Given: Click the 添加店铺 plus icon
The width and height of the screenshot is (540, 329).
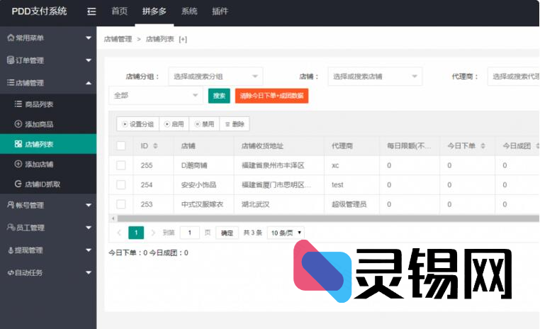Looking at the screenshot, I should [18, 164].
